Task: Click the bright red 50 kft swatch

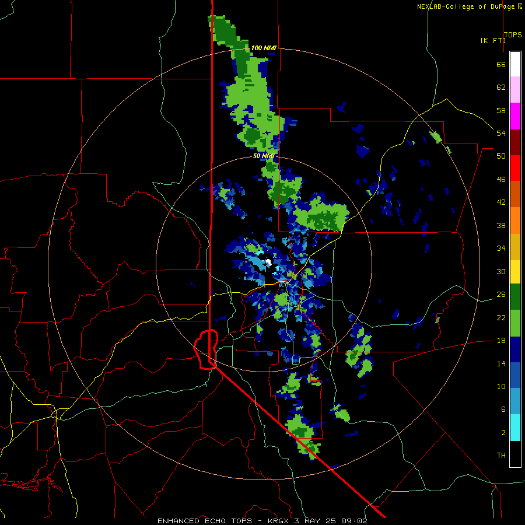Action: (x=515, y=168)
